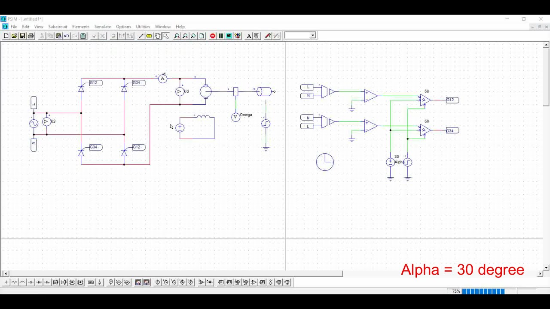
Task: Select the Wire drawing tool
Action: click(x=141, y=36)
